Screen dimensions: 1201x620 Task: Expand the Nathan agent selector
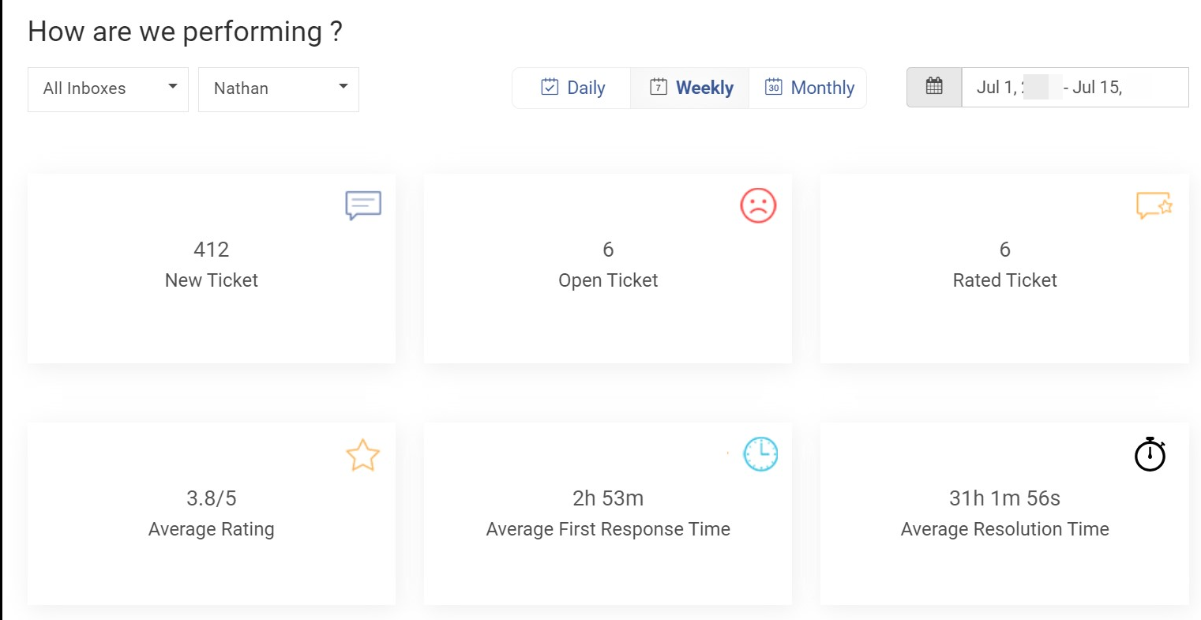pos(278,88)
